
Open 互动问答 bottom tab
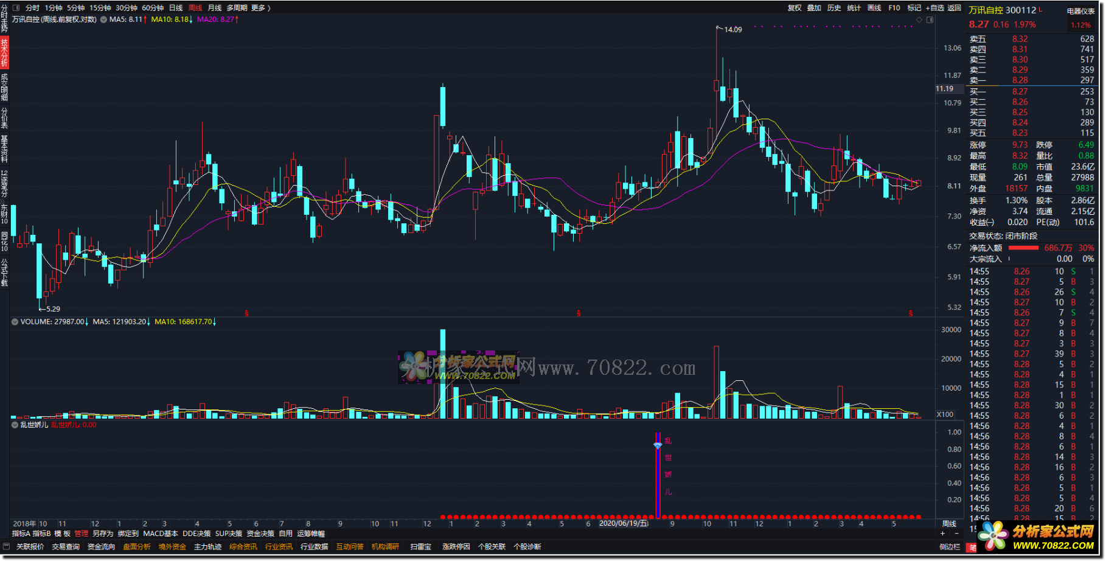[x=350, y=547]
